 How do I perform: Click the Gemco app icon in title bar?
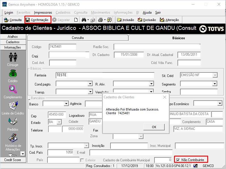[x=5, y=4]
